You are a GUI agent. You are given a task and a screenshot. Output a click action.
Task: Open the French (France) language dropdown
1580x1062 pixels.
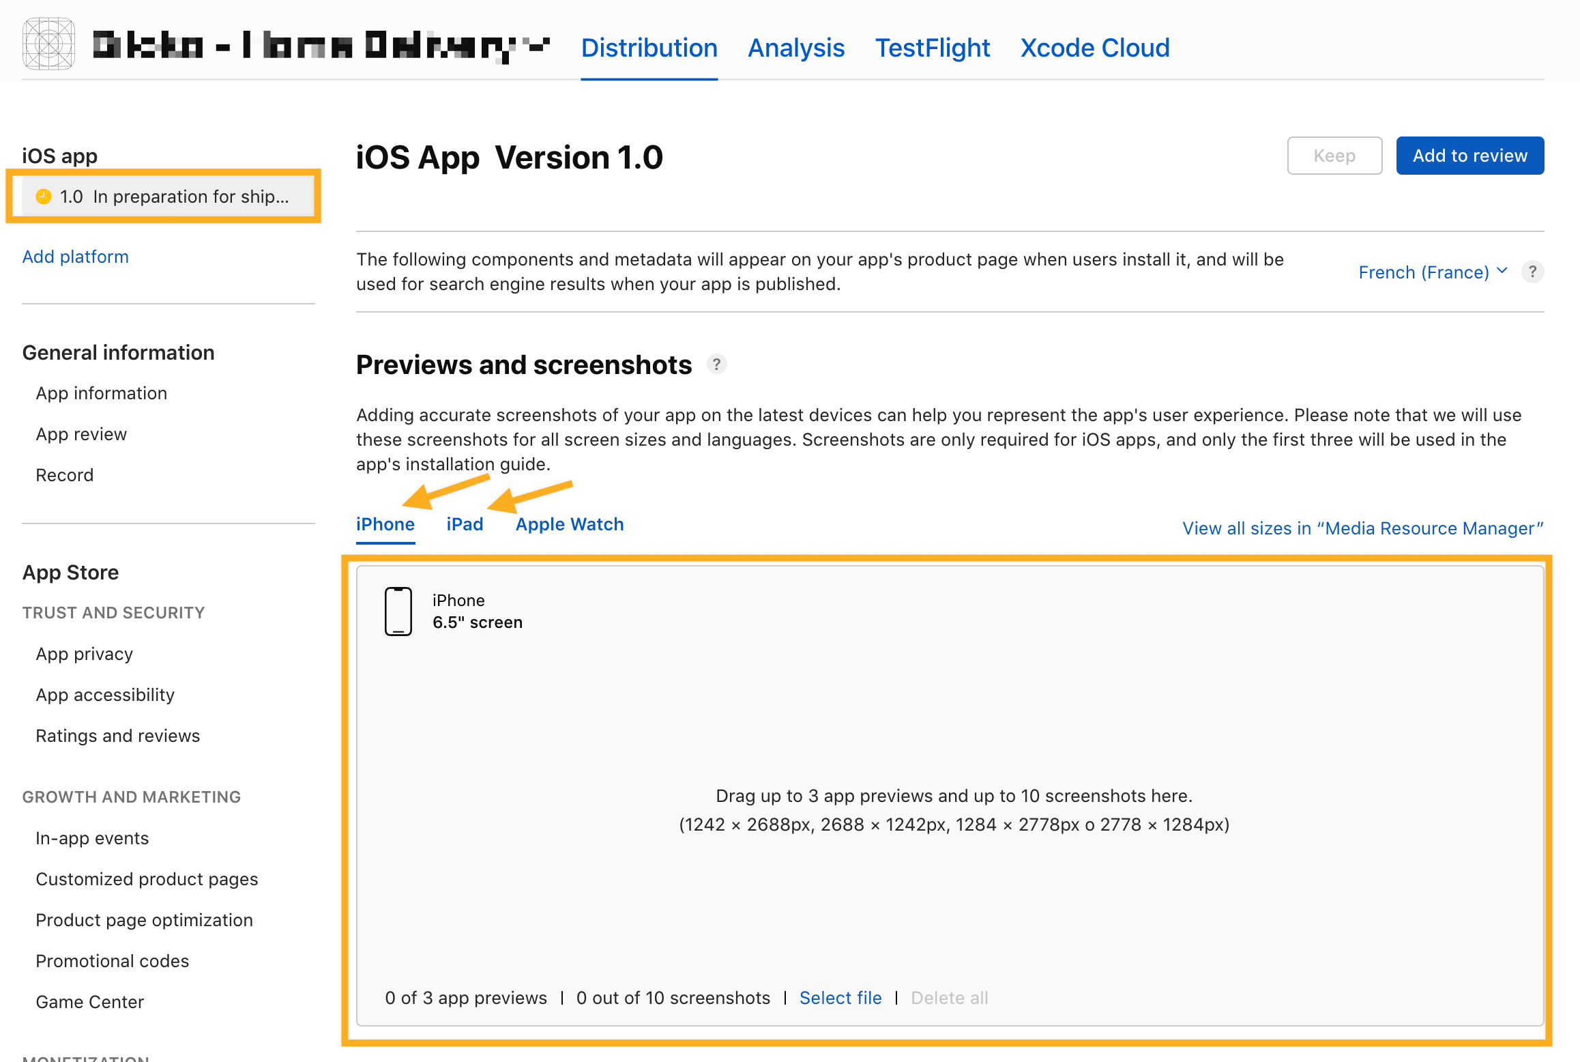tap(1433, 272)
